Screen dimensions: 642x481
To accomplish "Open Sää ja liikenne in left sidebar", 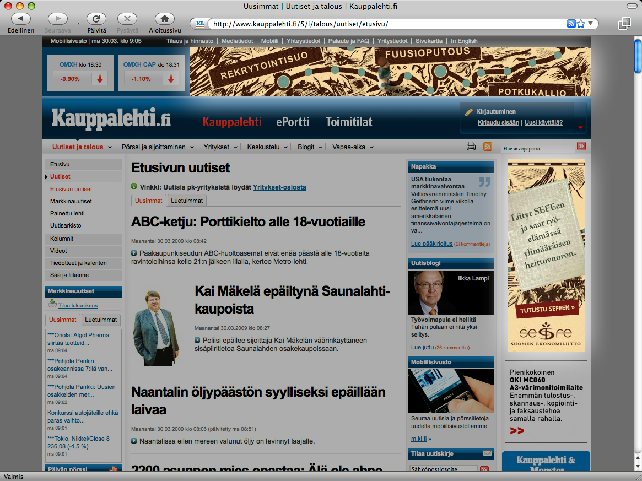I will (x=83, y=275).
